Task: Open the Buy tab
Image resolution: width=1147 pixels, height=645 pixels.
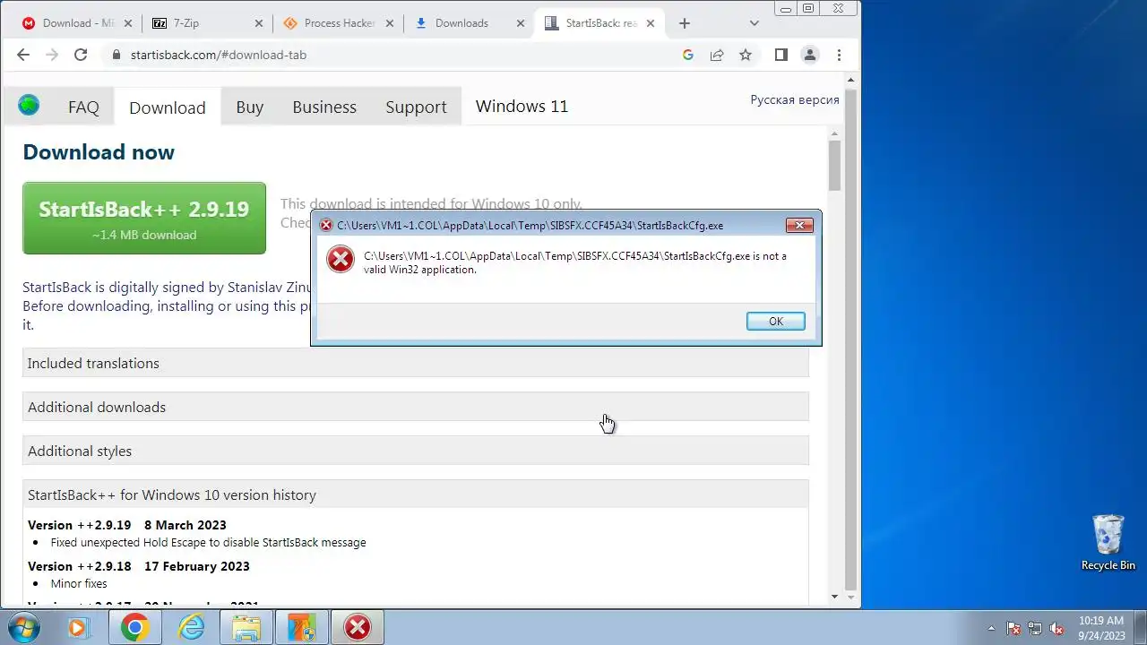Action: (249, 107)
